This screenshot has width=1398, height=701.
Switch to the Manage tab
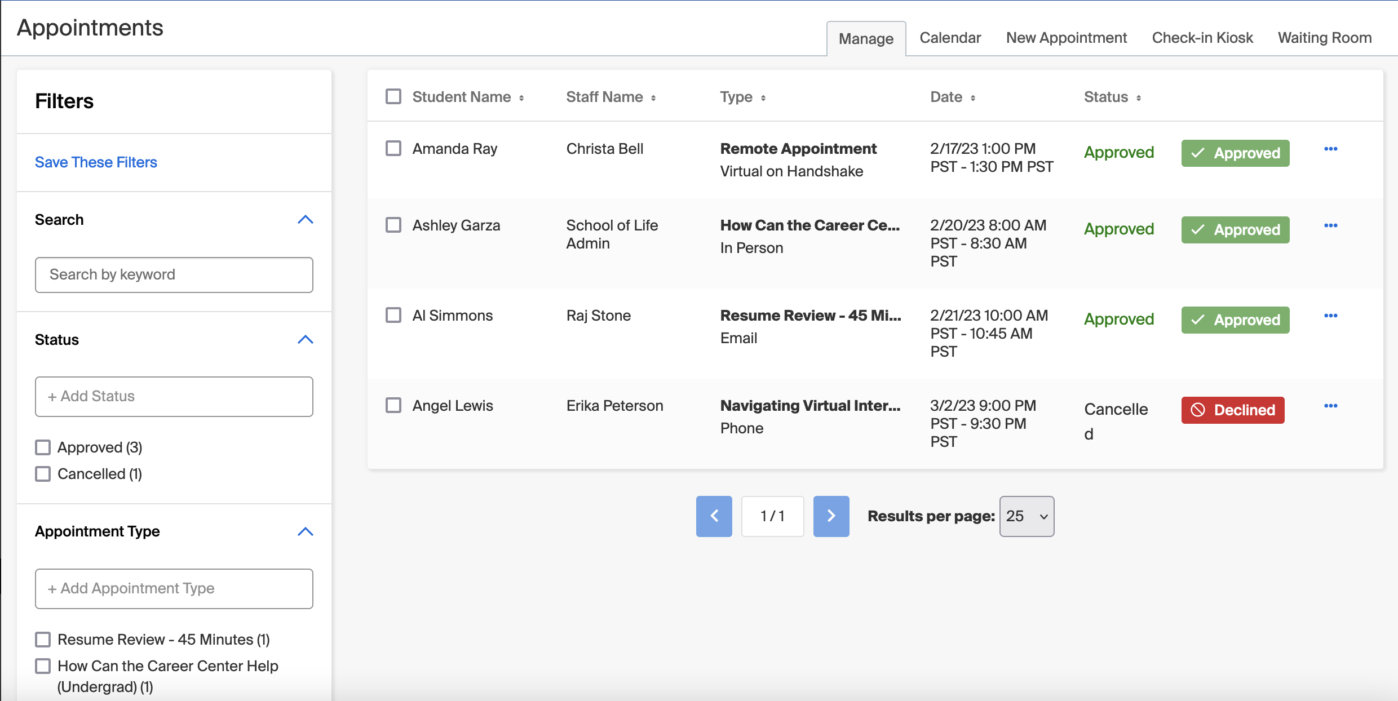click(x=866, y=38)
